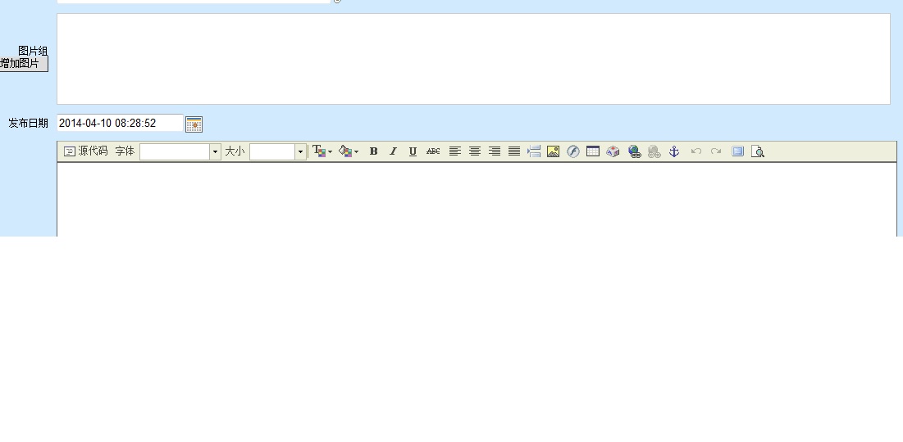The height and width of the screenshot is (442, 903).
Task: Toggle underline formatting
Action: (413, 151)
